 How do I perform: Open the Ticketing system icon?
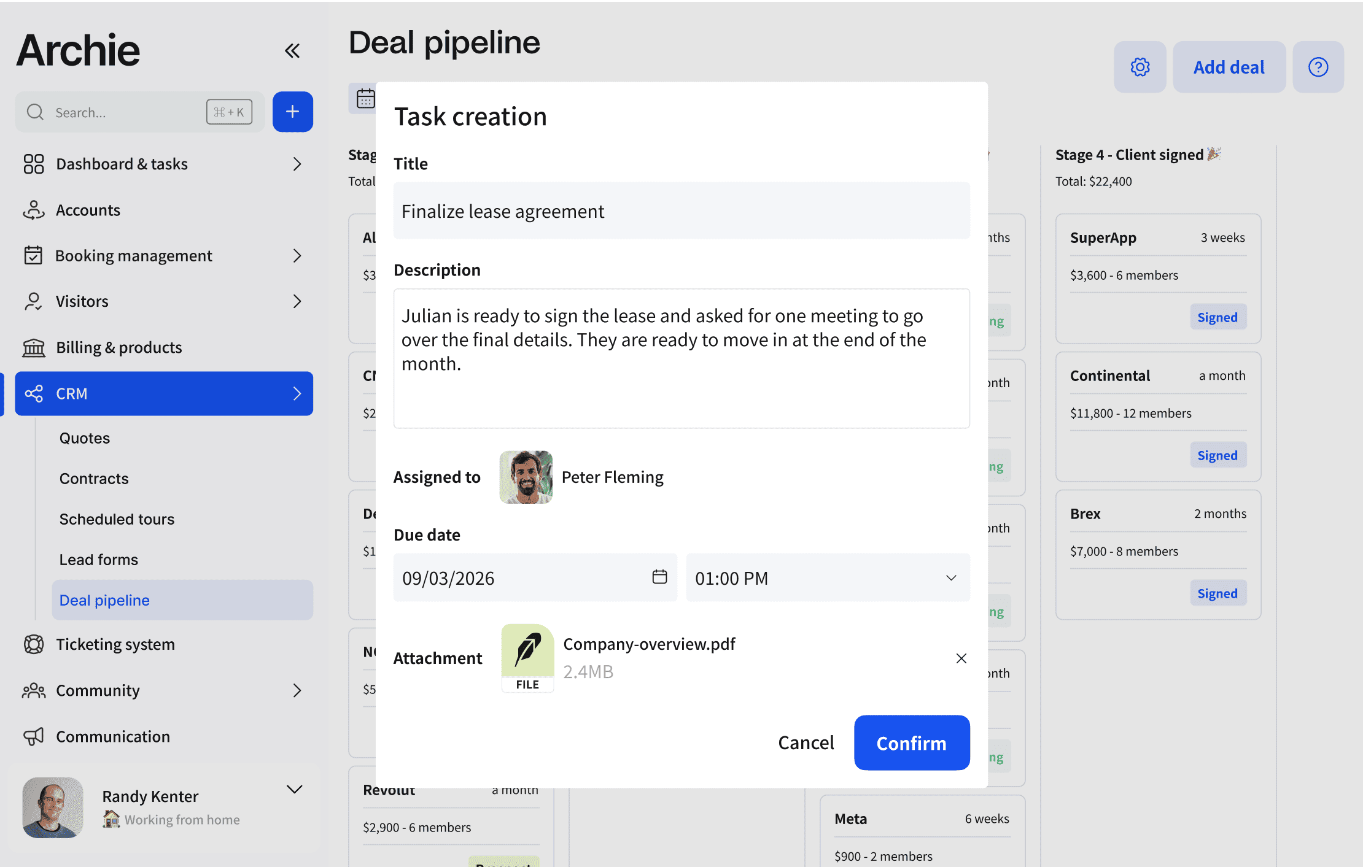[x=34, y=644]
